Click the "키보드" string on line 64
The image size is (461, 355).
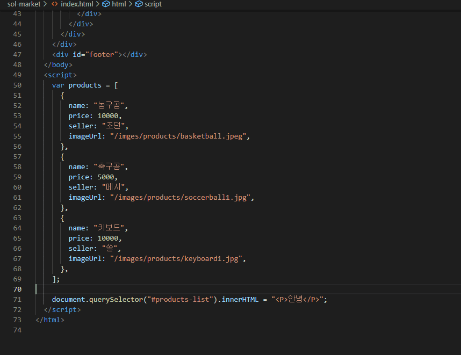click(109, 228)
